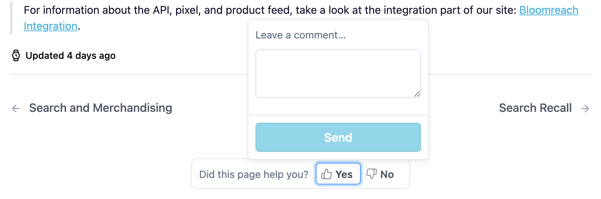Viewport: 601px width, 199px height.
Task: Click the right arrow next-page icon
Action: 585,108
